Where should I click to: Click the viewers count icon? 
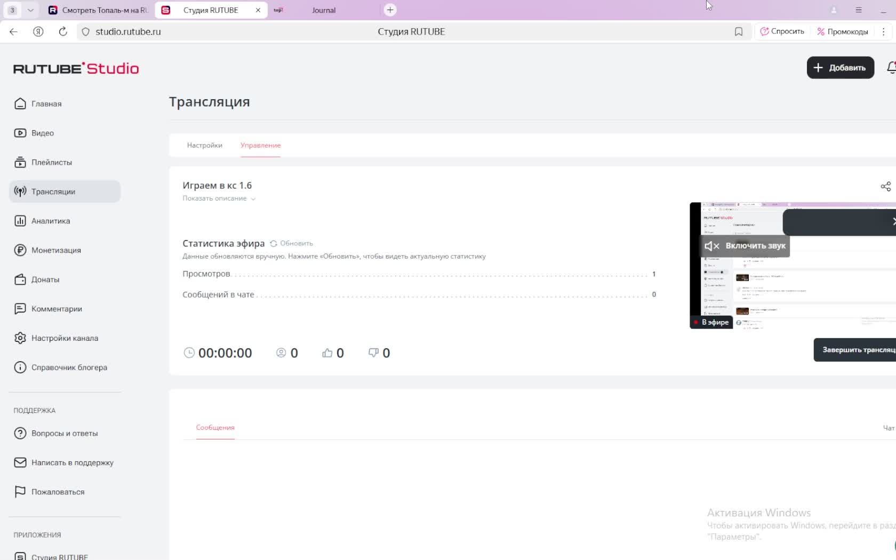point(281,353)
